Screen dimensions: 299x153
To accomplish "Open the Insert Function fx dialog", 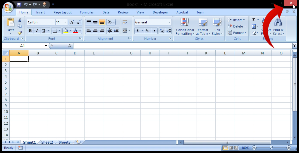I will (x=70, y=46).
